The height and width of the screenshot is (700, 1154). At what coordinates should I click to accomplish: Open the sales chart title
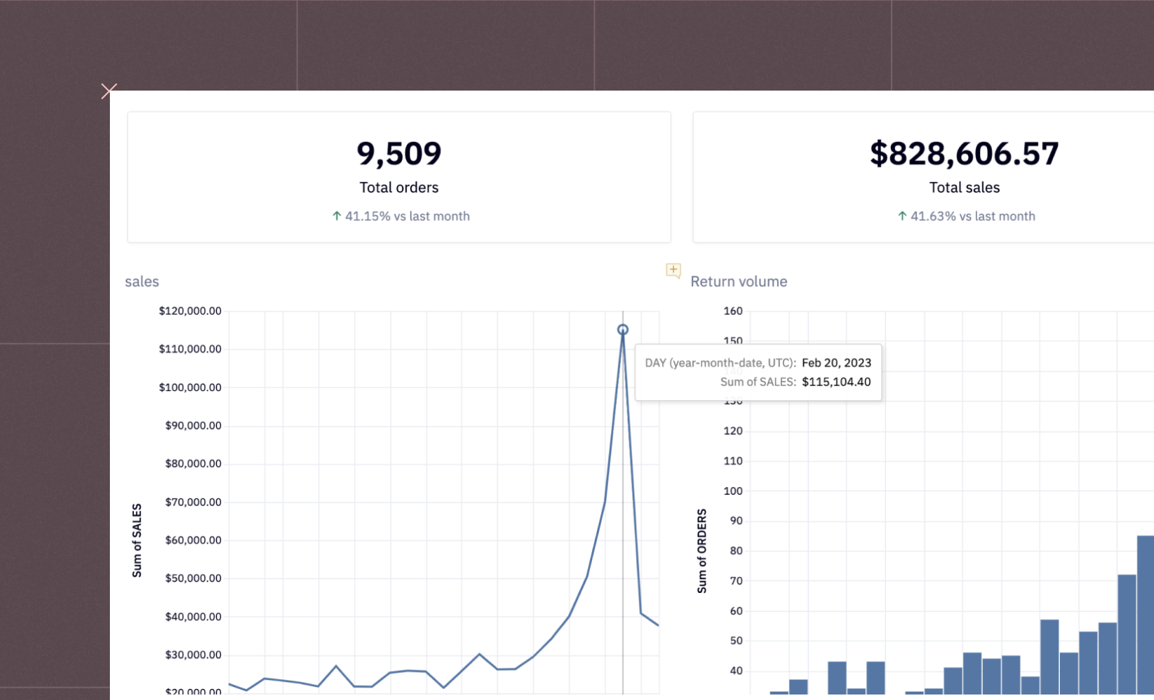tap(142, 281)
